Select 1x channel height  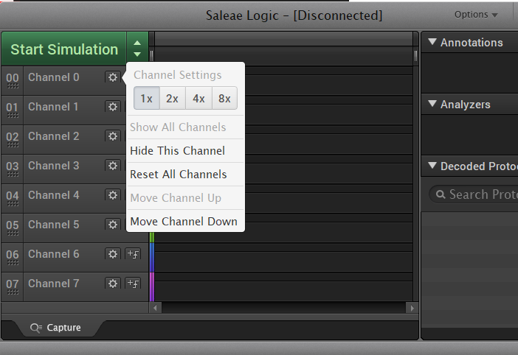click(x=146, y=98)
